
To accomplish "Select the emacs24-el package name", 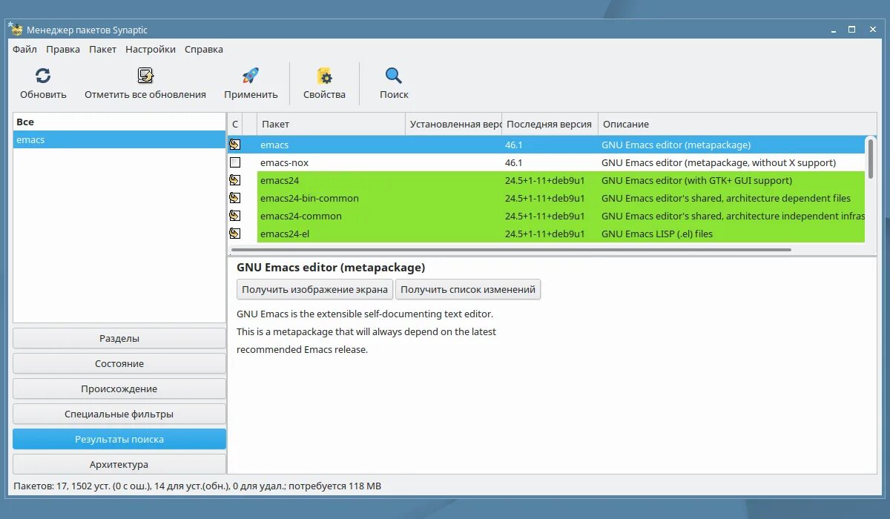I will (285, 234).
